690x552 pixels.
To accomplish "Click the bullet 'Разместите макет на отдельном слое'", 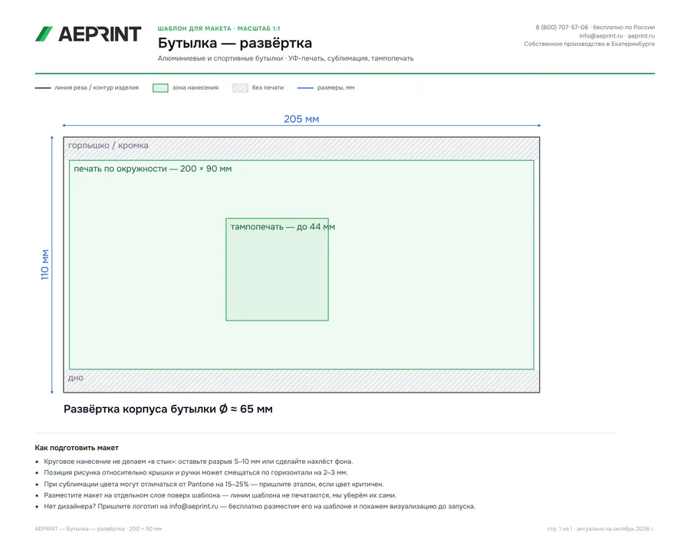I will (x=220, y=495).
